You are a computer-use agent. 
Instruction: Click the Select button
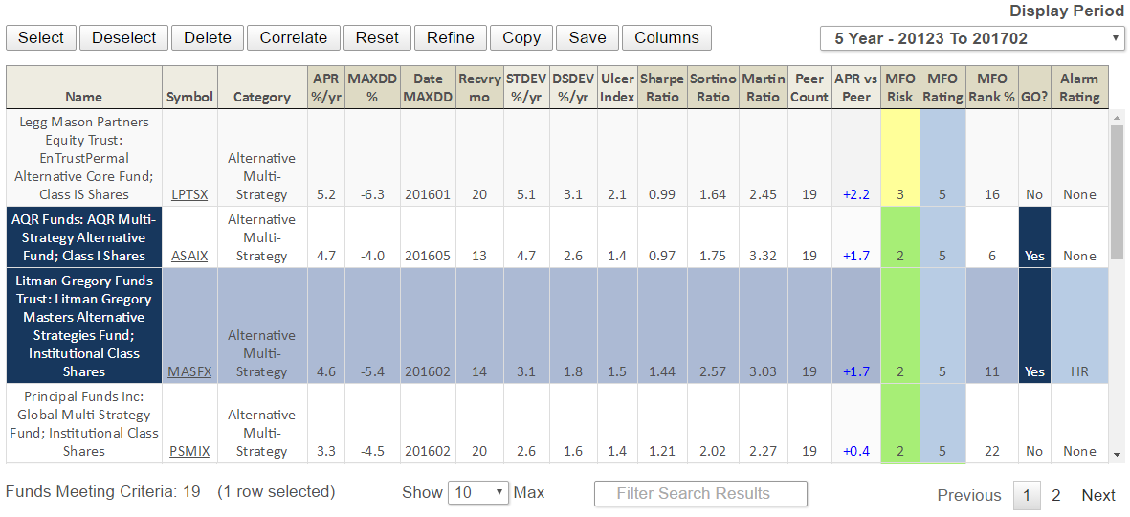click(41, 37)
